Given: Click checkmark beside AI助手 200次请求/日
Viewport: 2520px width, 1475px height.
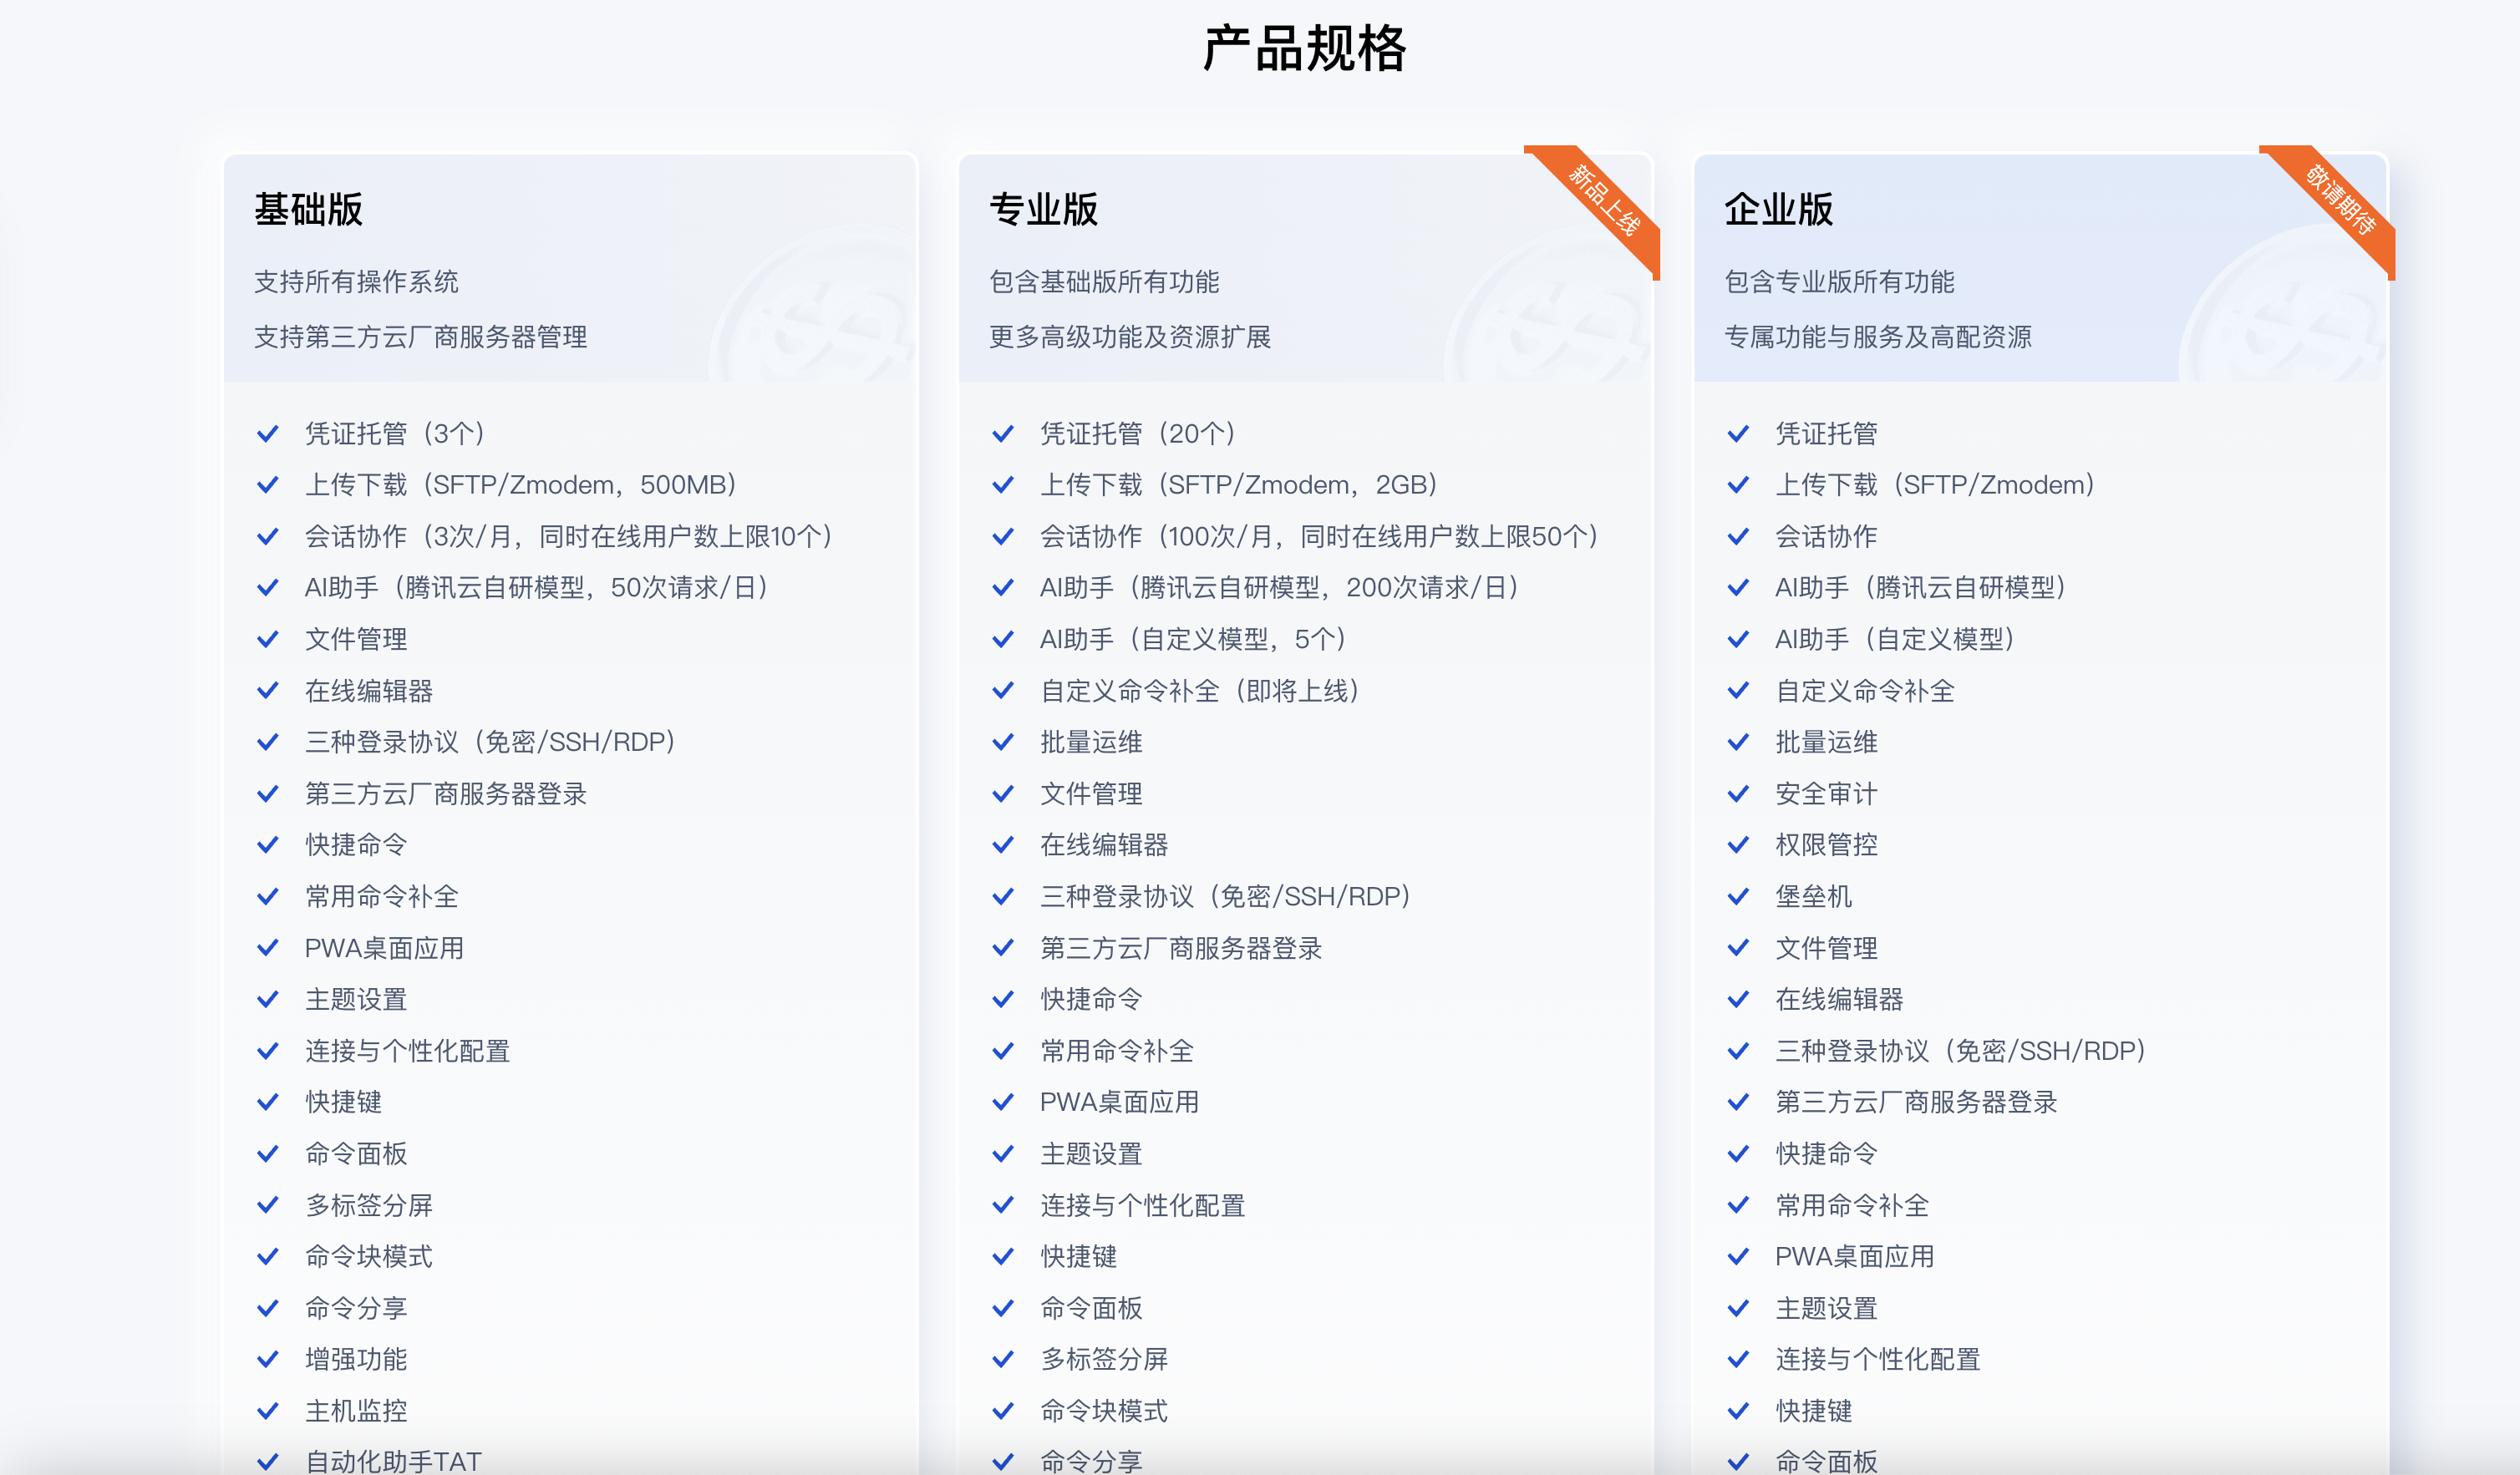Looking at the screenshot, I should pyautogui.click(x=1002, y=588).
